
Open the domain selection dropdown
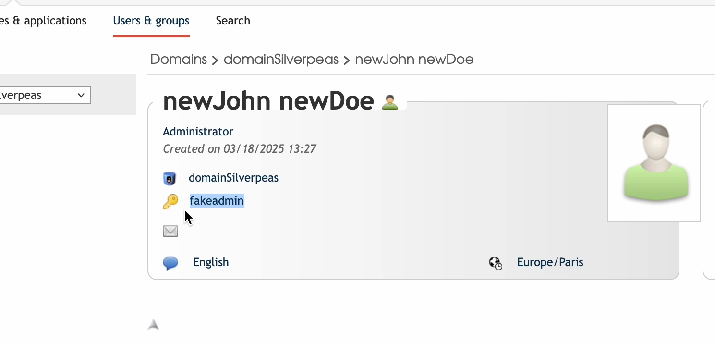point(45,95)
